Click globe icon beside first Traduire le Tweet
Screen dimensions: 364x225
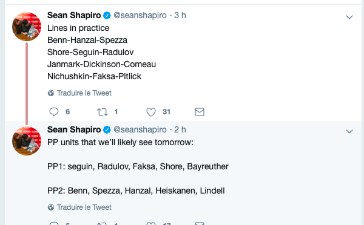coord(51,93)
